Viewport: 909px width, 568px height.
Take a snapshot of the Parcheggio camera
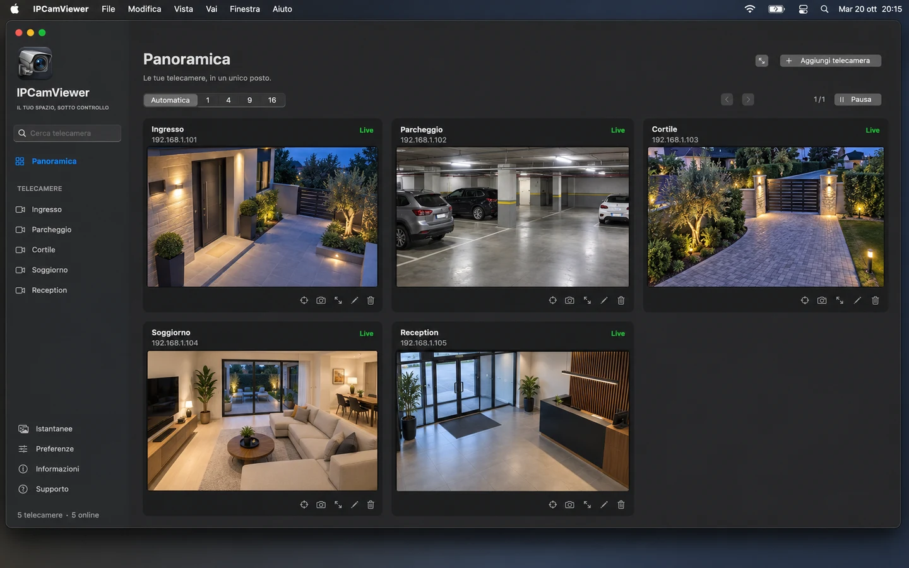(x=569, y=300)
